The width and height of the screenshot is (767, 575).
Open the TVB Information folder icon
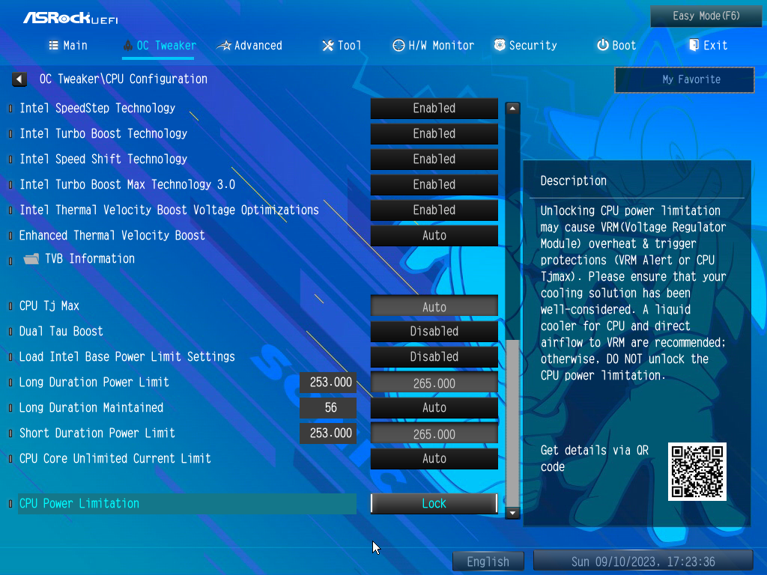pos(31,258)
